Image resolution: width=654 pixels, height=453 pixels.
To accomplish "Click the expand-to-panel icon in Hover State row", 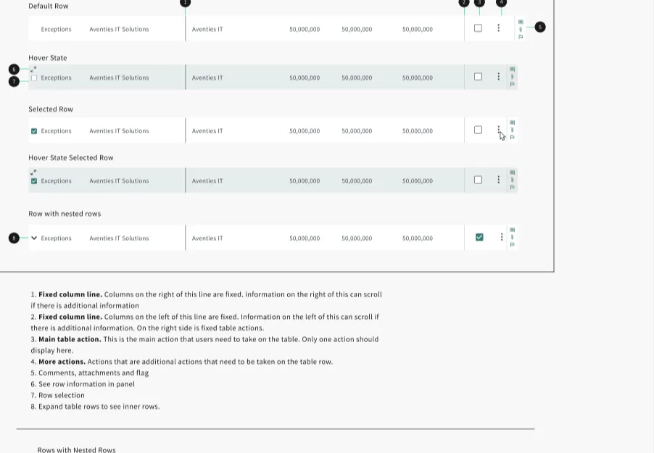I will tap(33, 69).
